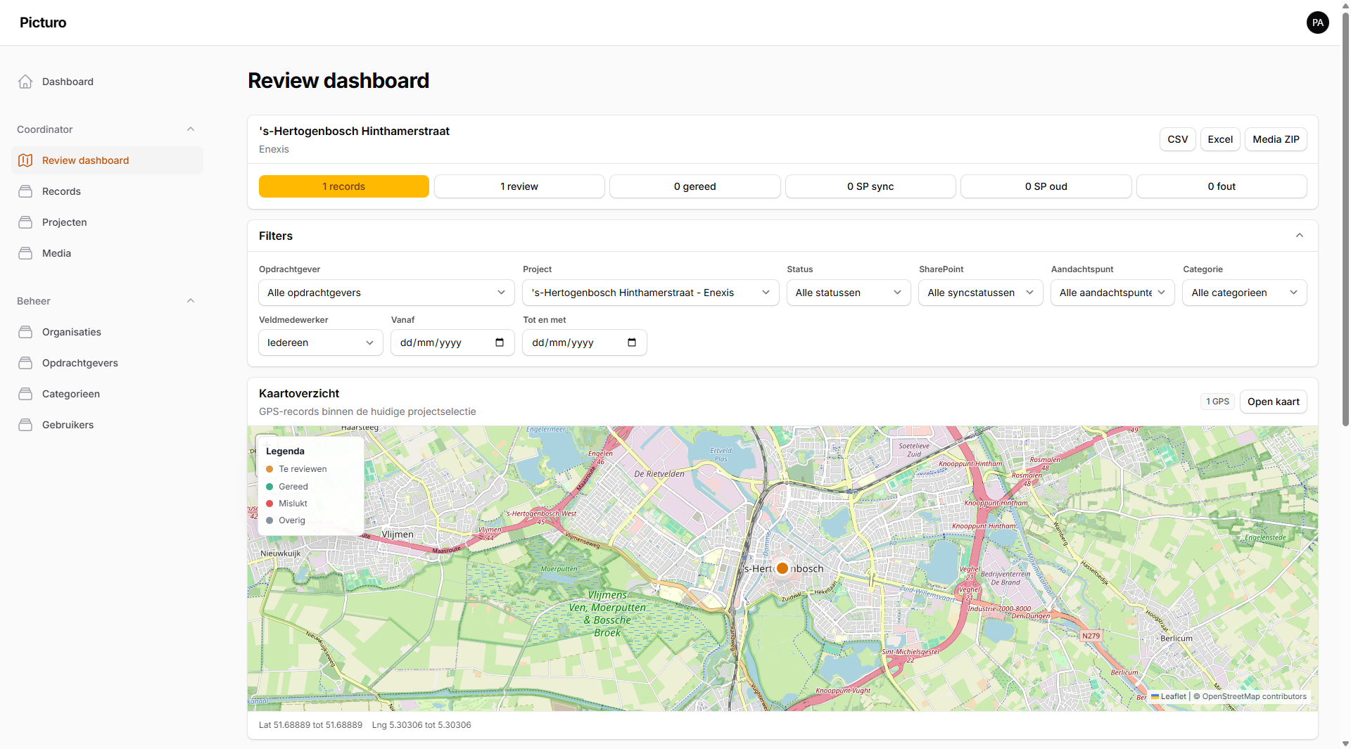The width and height of the screenshot is (1351, 749).
Task: Open Gebruikers management page
Action: [107, 425]
